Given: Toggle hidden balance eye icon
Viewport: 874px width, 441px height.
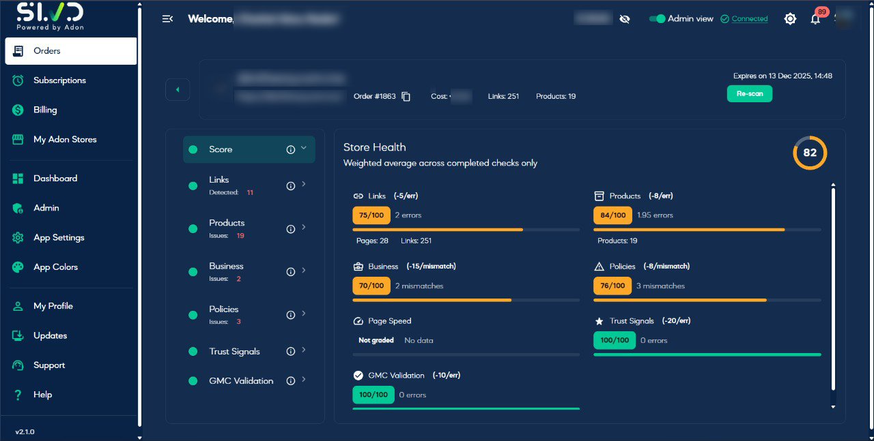Looking at the screenshot, I should (624, 19).
